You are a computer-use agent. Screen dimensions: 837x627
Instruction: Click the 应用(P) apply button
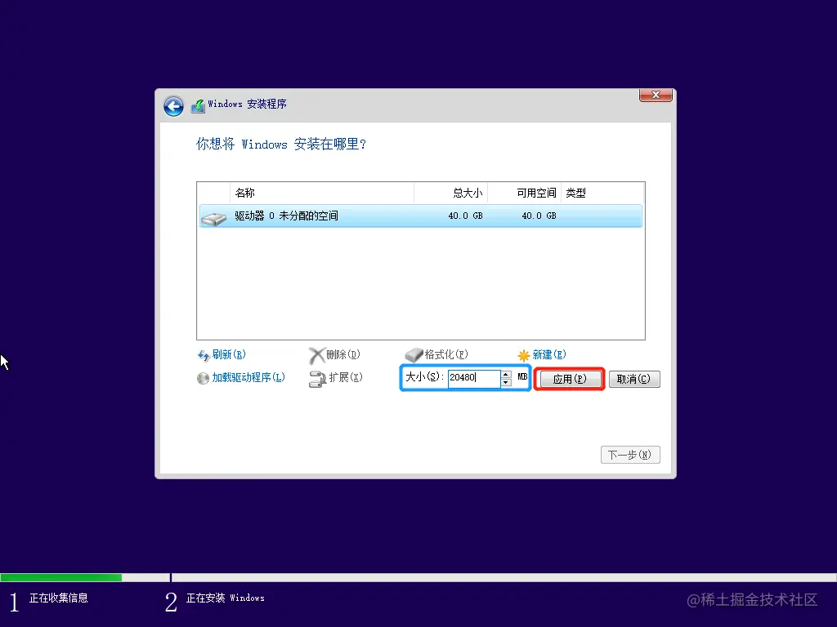point(570,379)
